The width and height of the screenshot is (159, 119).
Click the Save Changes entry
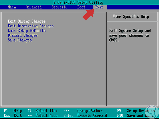tap(20, 40)
